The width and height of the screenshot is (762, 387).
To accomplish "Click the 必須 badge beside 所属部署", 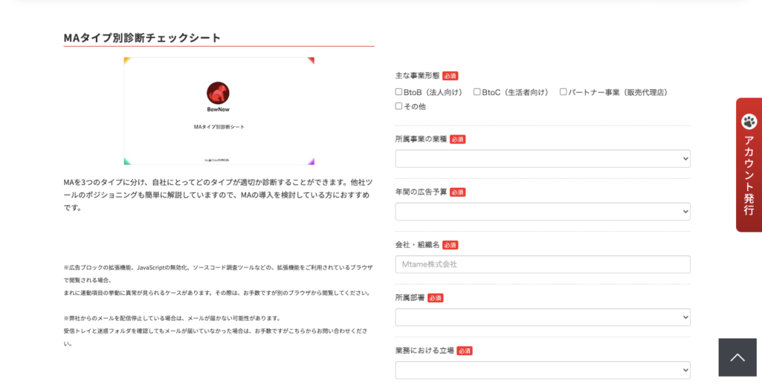I will click(435, 298).
